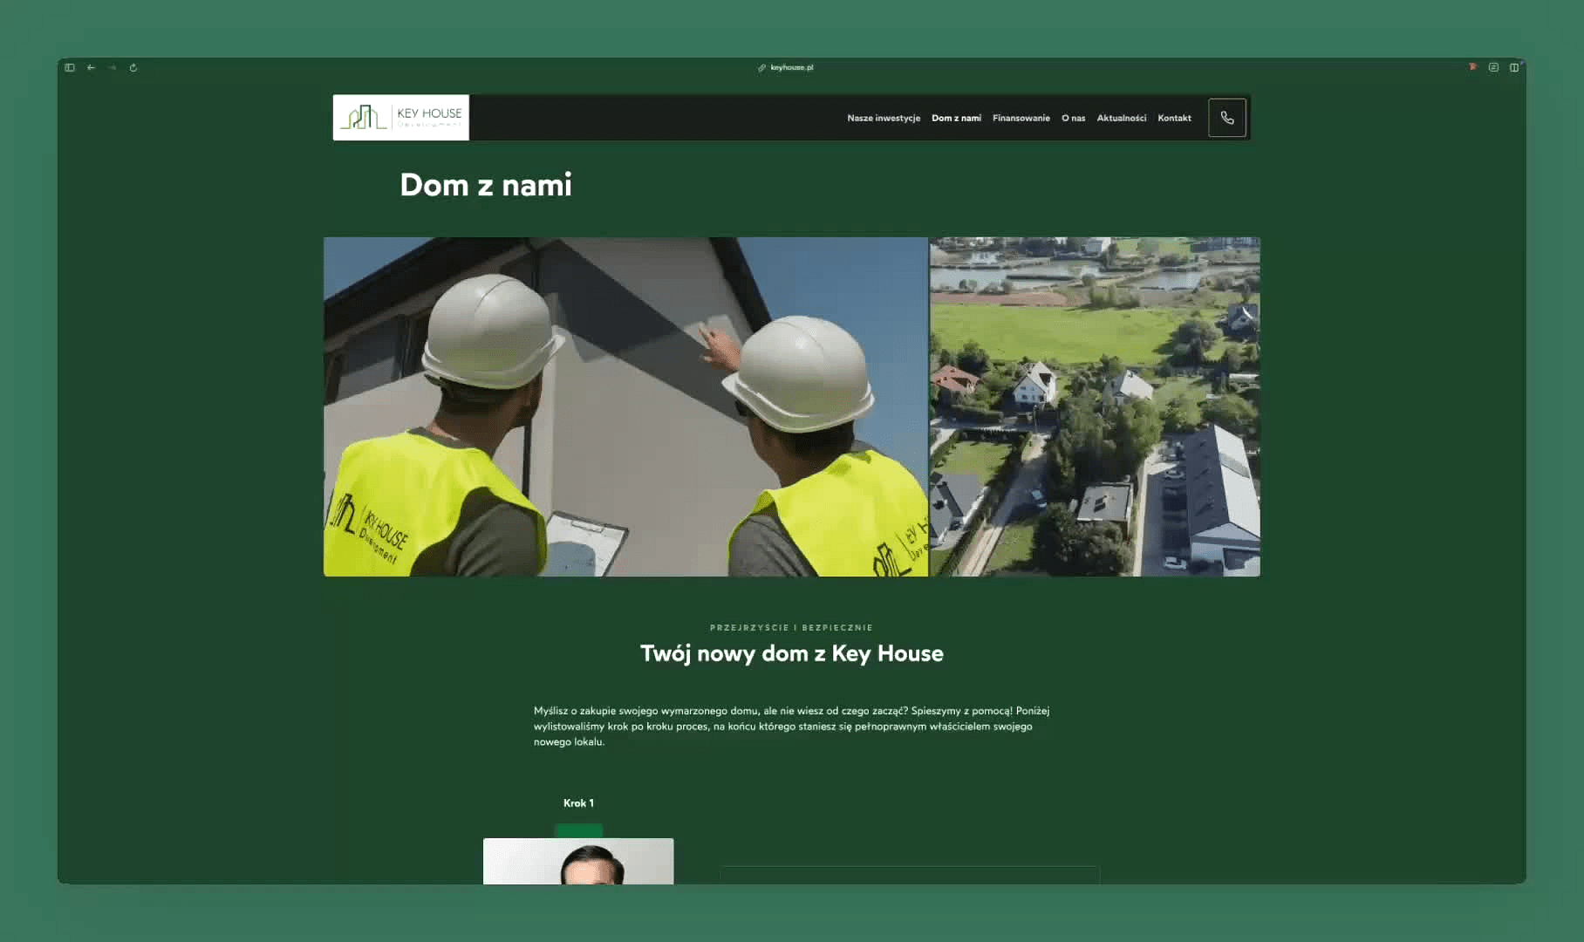Open the Nasze inwestycje menu item
This screenshot has height=942, width=1584.
click(883, 118)
